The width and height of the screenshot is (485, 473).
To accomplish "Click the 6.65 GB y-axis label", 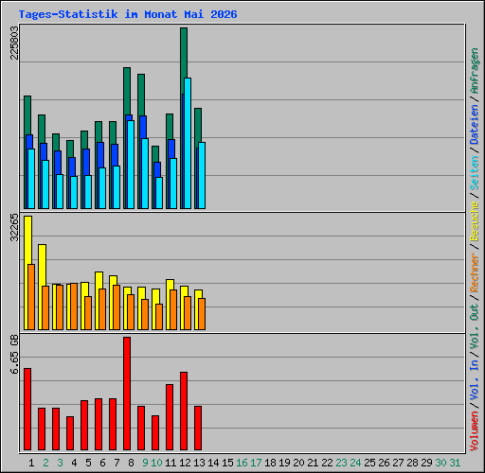I will tap(14, 354).
